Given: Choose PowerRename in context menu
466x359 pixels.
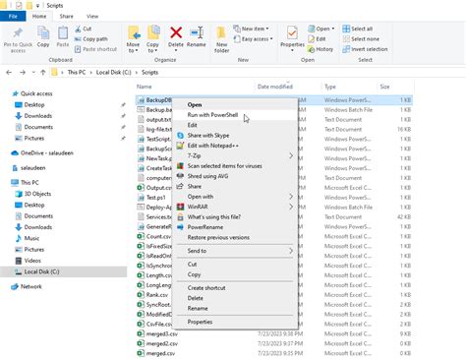Looking at the screenshot, I should pyautogui.click(x=235, y=227).
